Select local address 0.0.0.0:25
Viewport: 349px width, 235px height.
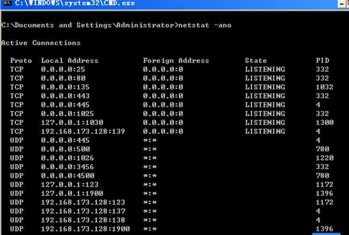63,70
